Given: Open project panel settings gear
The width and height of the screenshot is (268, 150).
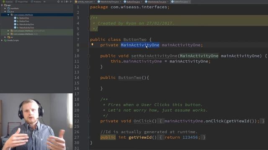Looking at the screenshot, I should [67, 2].
